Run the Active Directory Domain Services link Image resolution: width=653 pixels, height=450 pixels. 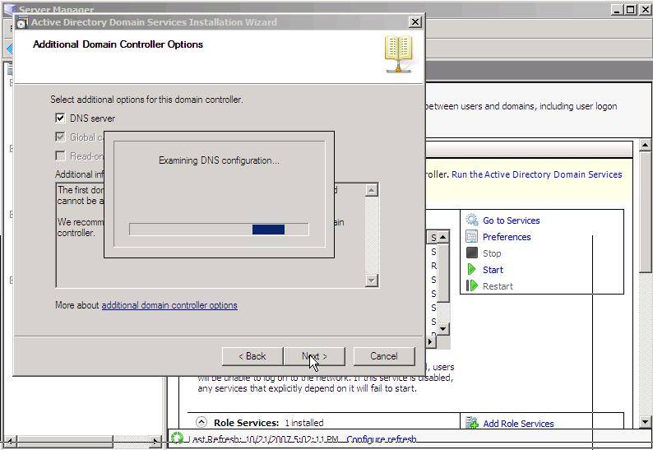537,174
